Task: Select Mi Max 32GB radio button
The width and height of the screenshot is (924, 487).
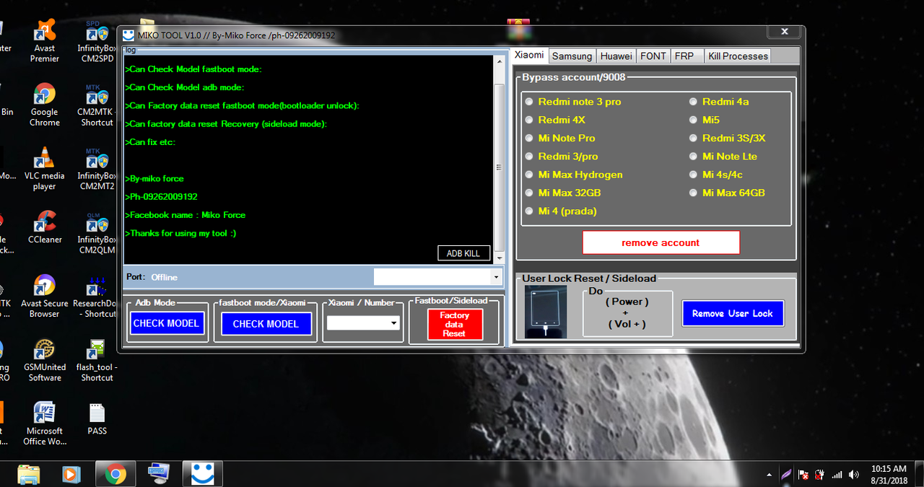Action: tap(530, 193)
